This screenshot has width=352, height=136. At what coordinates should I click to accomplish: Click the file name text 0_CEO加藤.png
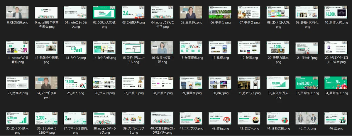pyautogui.click(x=17, y=23)
